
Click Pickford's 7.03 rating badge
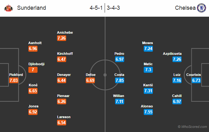click(14, 80)
